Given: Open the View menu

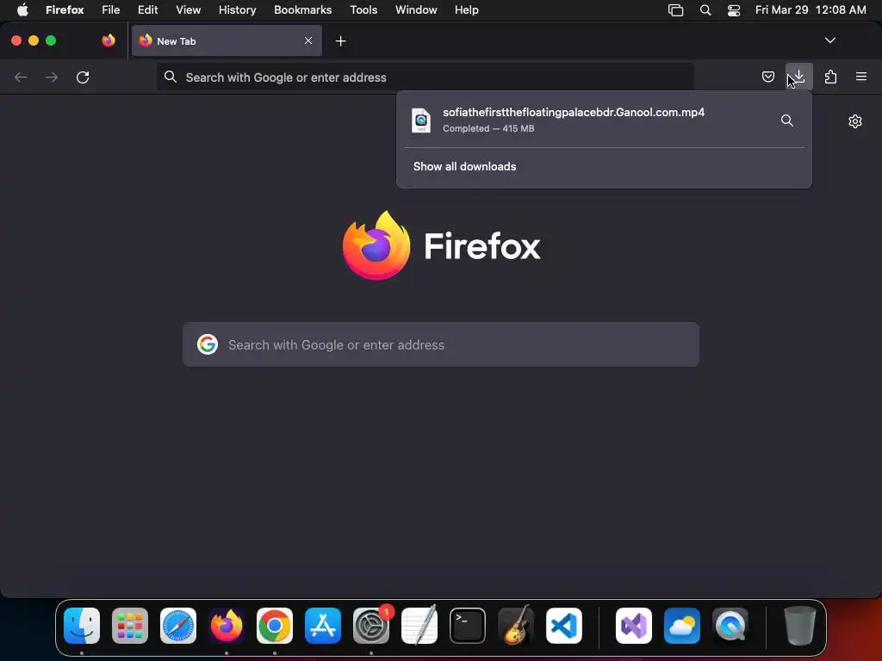Looking at the screenshot, I should tap(188, 9).
